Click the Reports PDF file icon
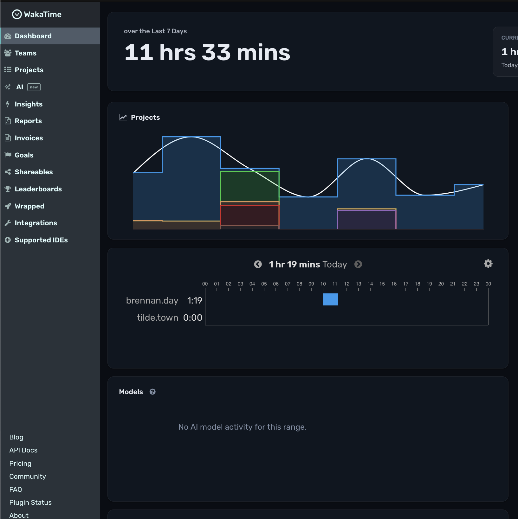This screenshot has height=519, width=518. point(8,121)
